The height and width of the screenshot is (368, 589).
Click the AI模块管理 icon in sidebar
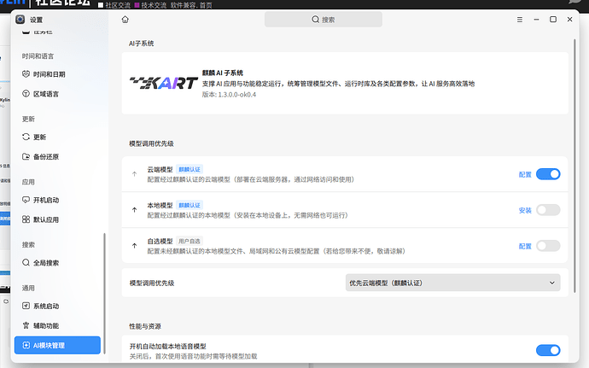tap(26, 345)
